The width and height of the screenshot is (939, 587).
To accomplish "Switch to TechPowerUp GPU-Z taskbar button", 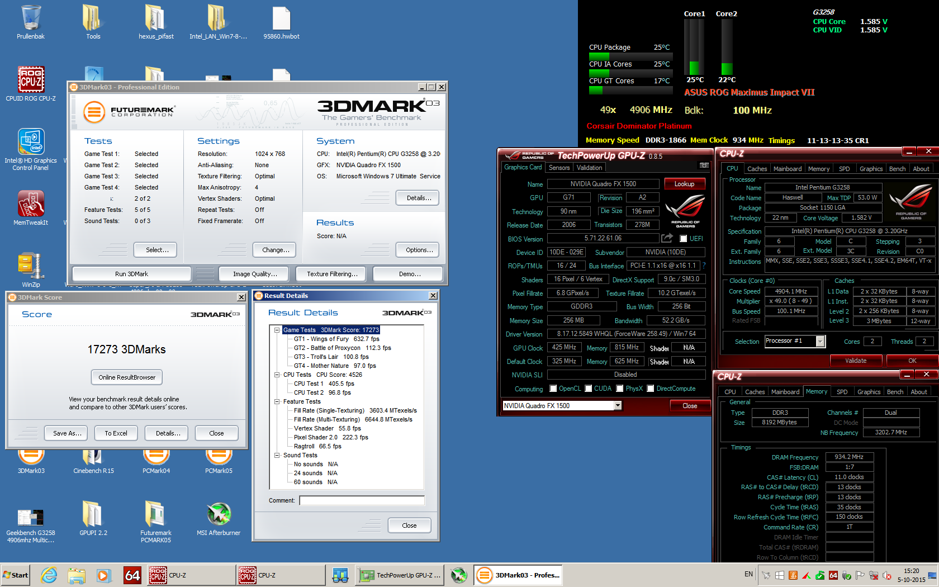I will click(x=400, y=575).
